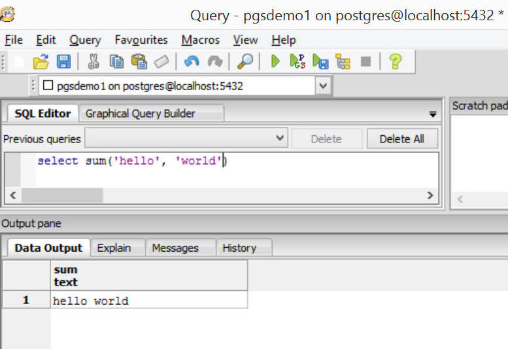
Task: Click the pgAdmin elephant icon in the title bar
Action: pos(7,14)
